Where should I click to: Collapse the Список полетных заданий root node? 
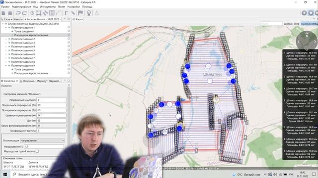click(x=3, y=24)
